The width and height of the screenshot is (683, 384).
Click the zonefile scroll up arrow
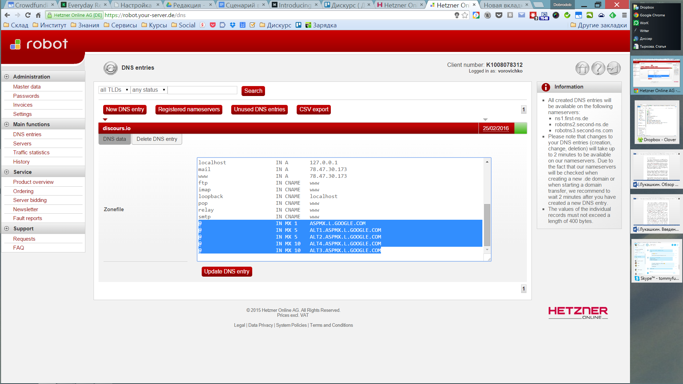pos(487,162)
